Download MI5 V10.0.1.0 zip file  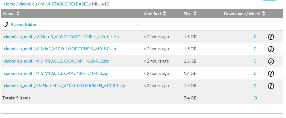[x=56, y=73]
